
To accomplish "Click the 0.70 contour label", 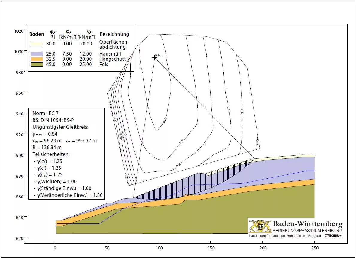I will (x=182, y=142).
